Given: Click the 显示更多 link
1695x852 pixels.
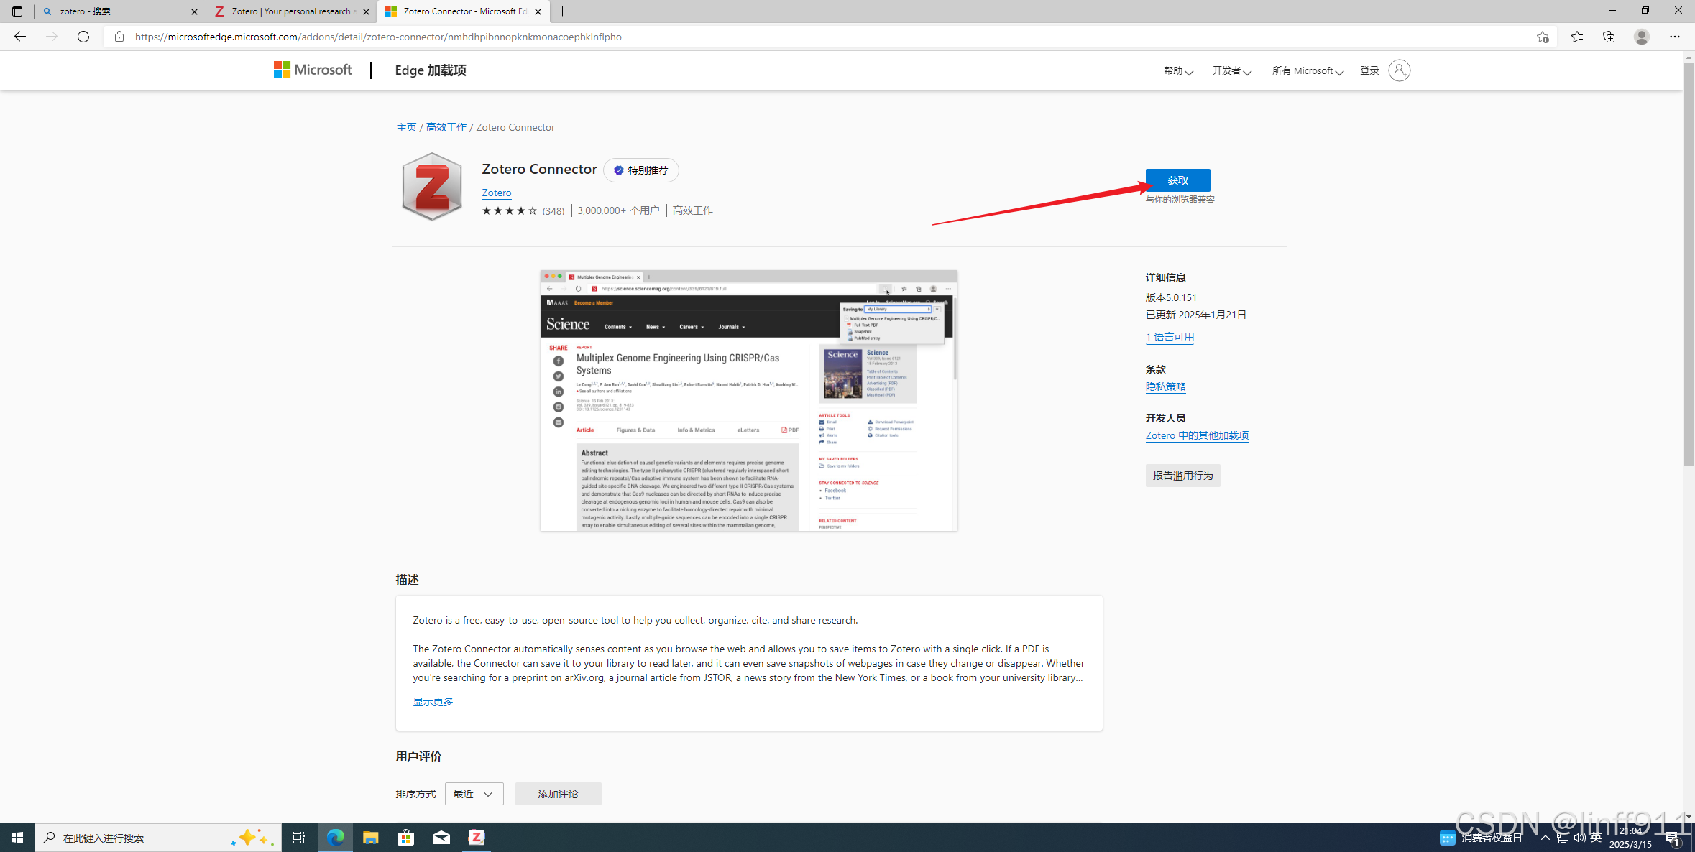Looking at the screenshot, I should (433, 702).
